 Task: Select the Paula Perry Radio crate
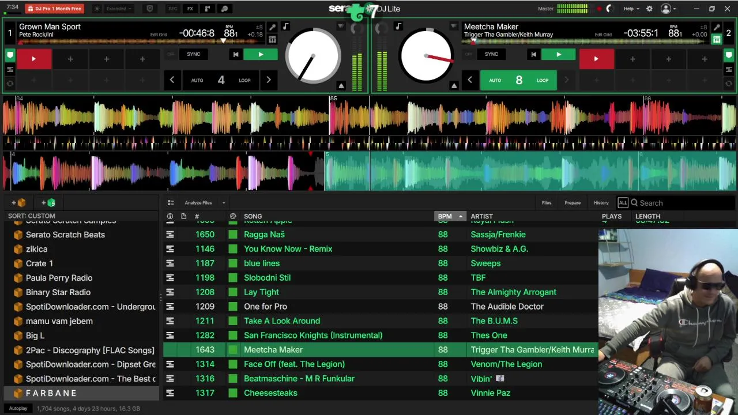click(x=59, y=278)
